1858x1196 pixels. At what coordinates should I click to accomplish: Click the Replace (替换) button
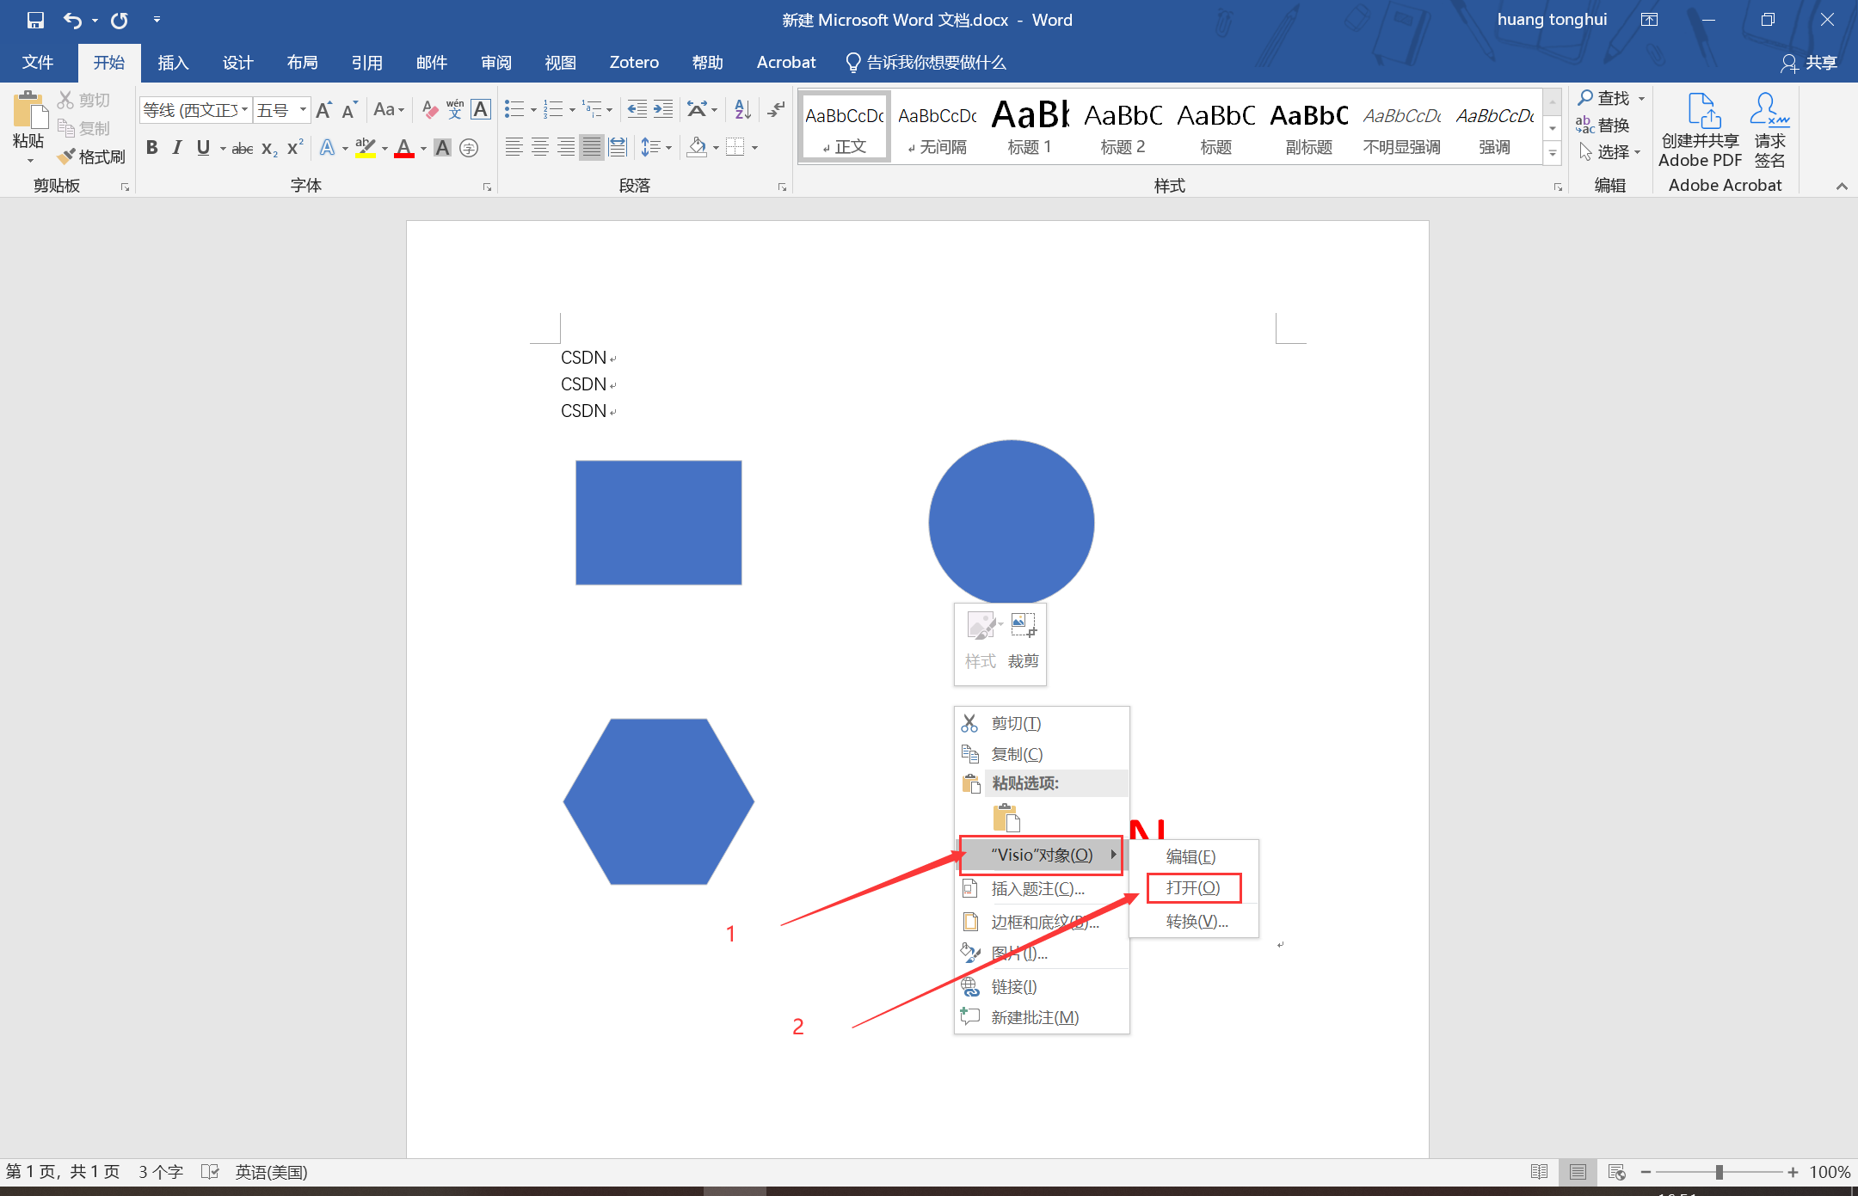point(1604,126)
